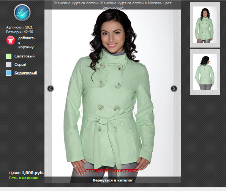Show the previous photo with left arrow
Image resolution: width=226 pixels, height=191 pixels.
[51, 89]
